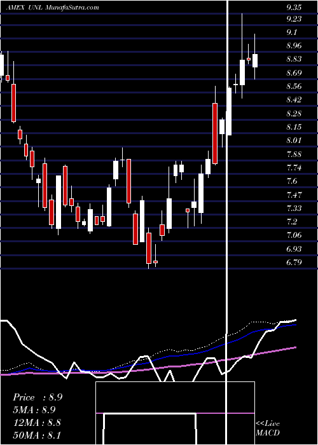Click the lowest small red candle near 6.79

click(155, 262)
